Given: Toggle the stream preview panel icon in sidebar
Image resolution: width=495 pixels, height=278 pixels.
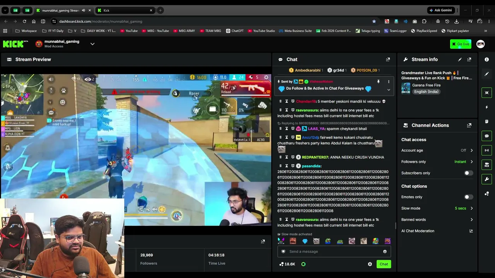Looking at the screenshot, I should (487, 93).
